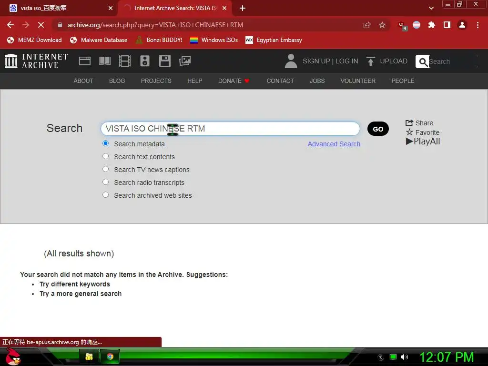
Task: Toggle the browser side panel icon
Action: 447,25
